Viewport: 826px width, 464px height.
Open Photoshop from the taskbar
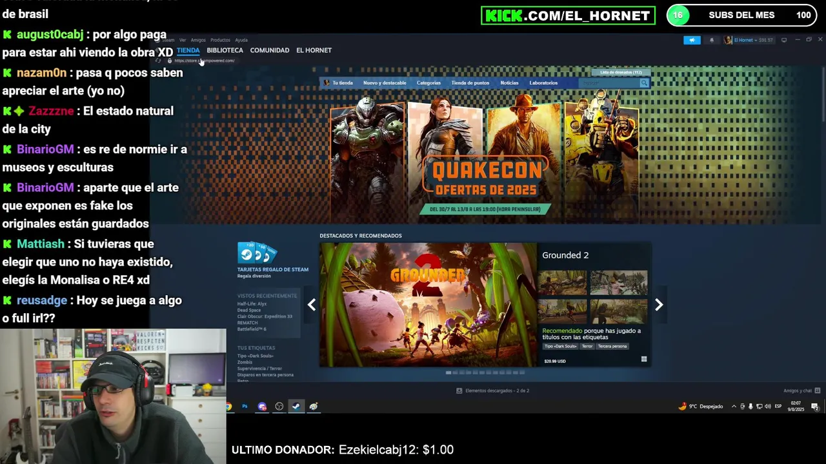(245, 407)
